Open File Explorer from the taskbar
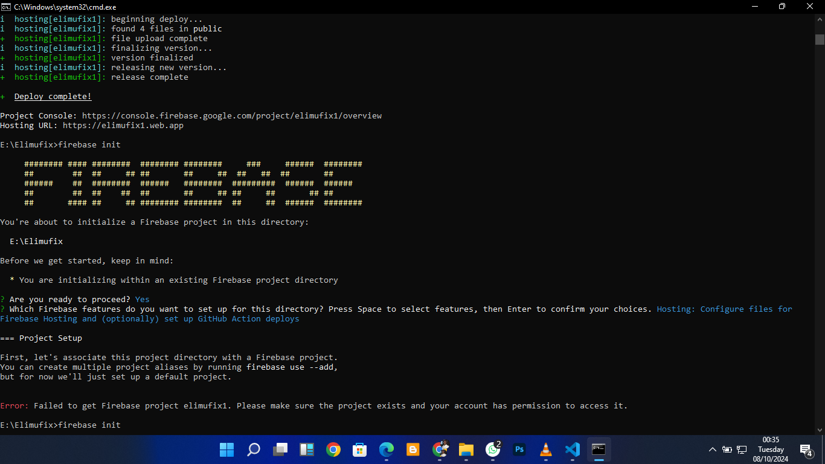Image resolution: width=825 pixels, height=464 pixels. click(466, 449)
